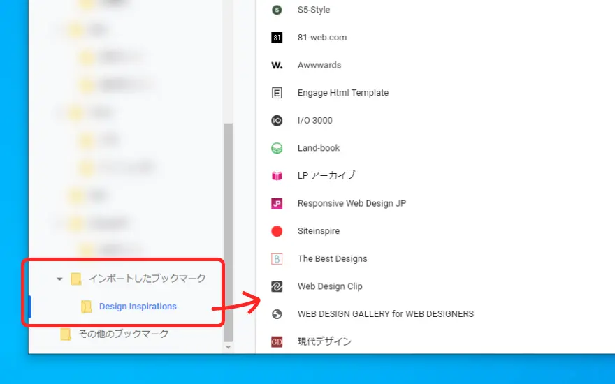Click the folder tree scroll-down arrow

pos(228,347)
